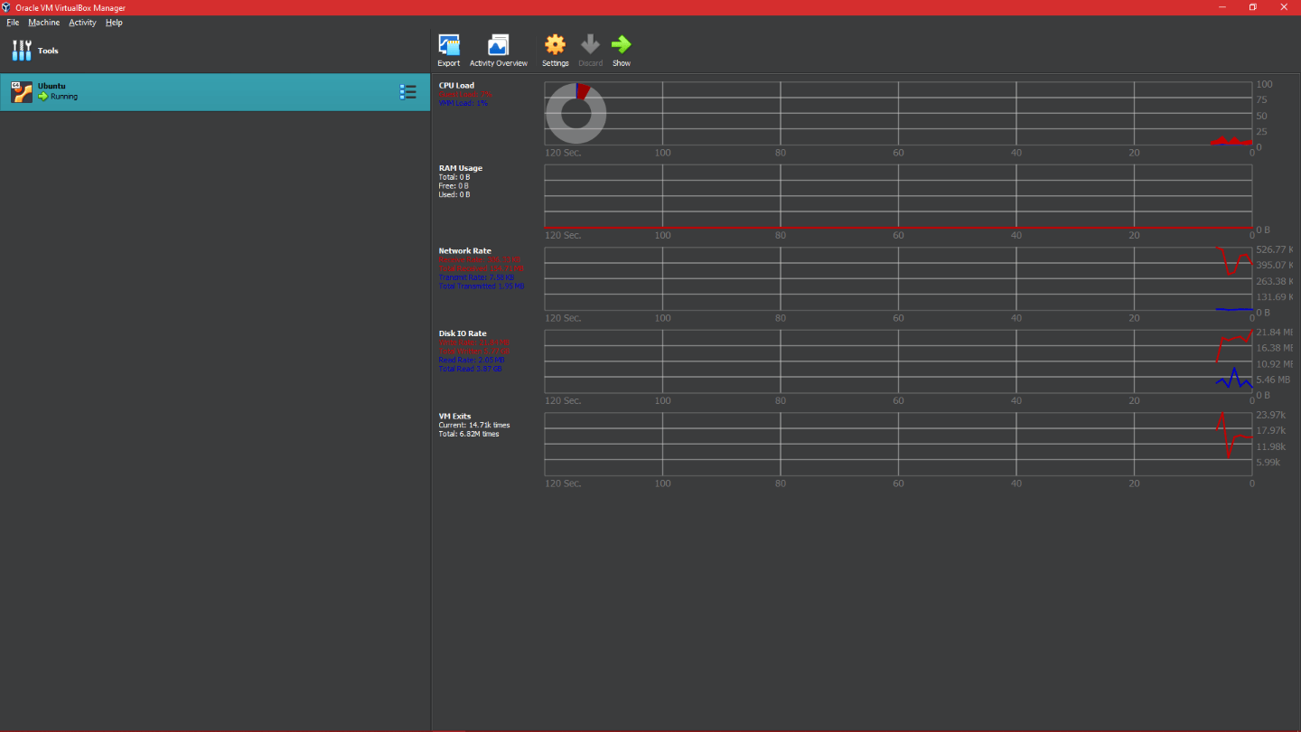Show the running VM using green arrow icon
The height and width of the screenshot is (732, 1301).
(622, 42)
